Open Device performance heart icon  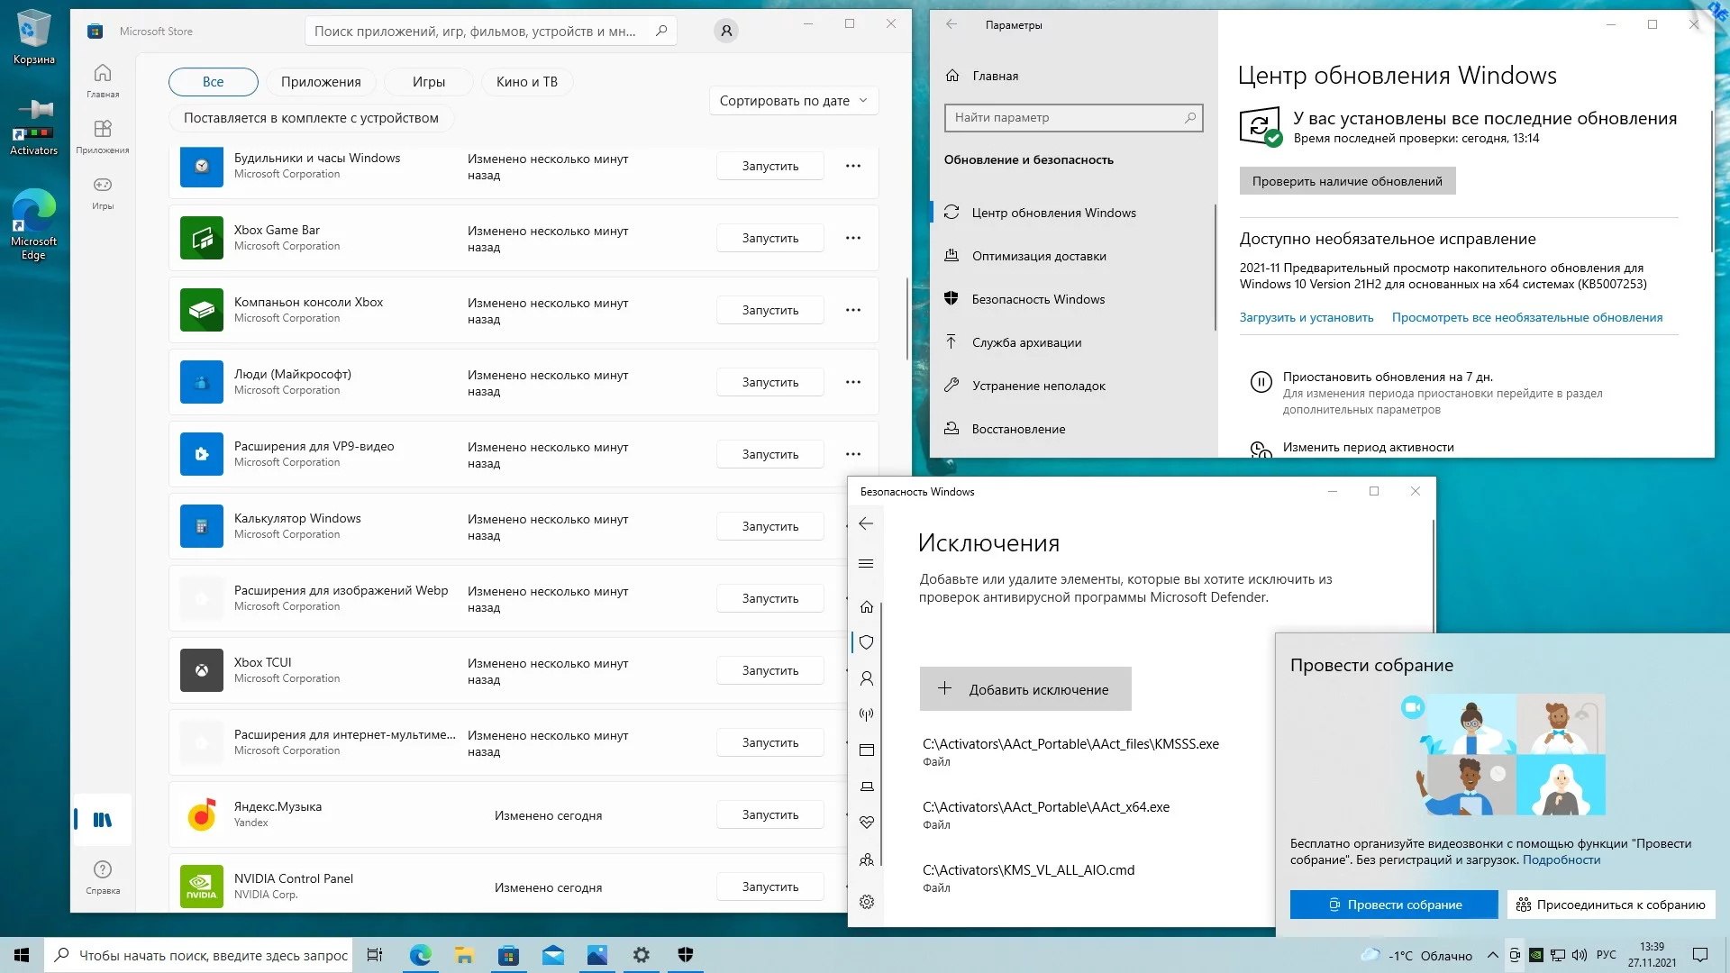pos(866,823)
